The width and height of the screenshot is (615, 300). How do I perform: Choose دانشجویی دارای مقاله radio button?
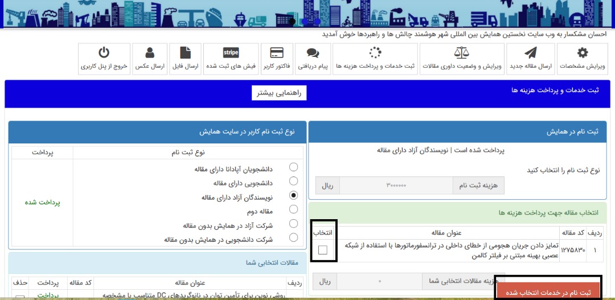click(293, 181)
